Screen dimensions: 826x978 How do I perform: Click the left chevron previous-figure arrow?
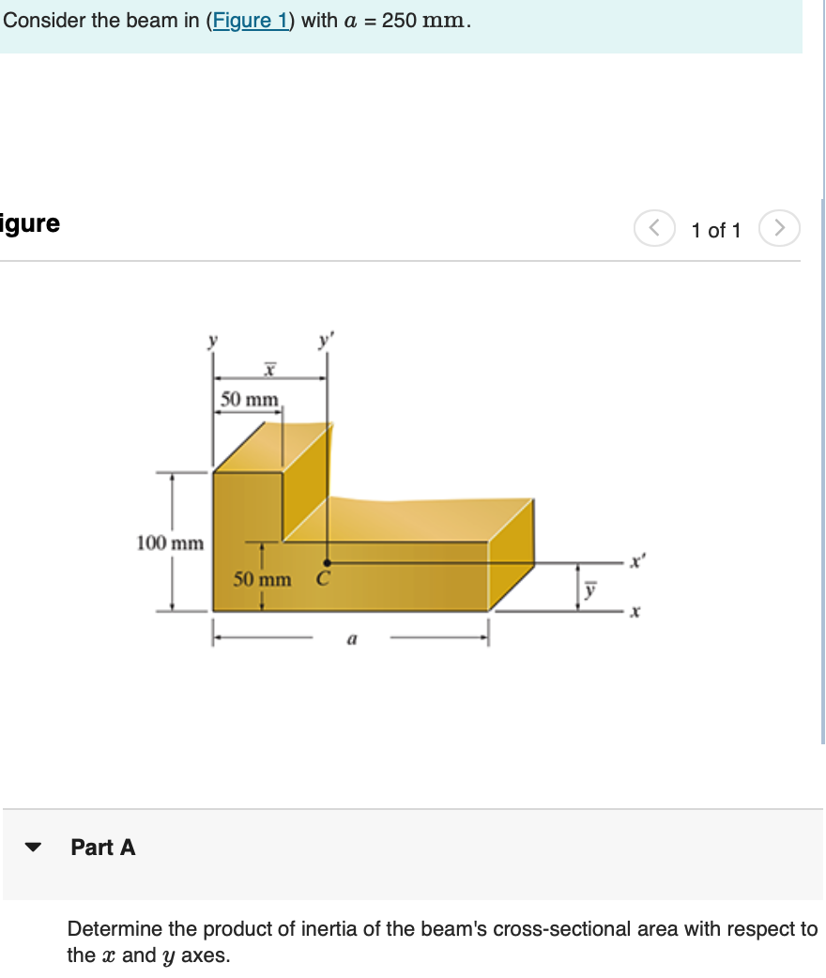pyautogui.click(x=655, y=227)
